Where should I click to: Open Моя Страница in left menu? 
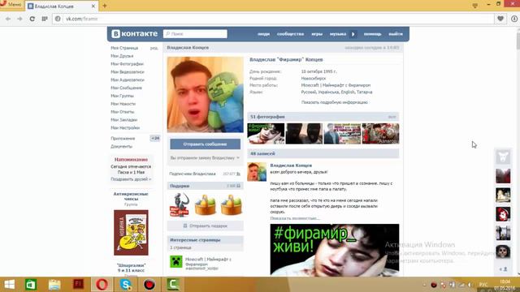coord(124,48)
